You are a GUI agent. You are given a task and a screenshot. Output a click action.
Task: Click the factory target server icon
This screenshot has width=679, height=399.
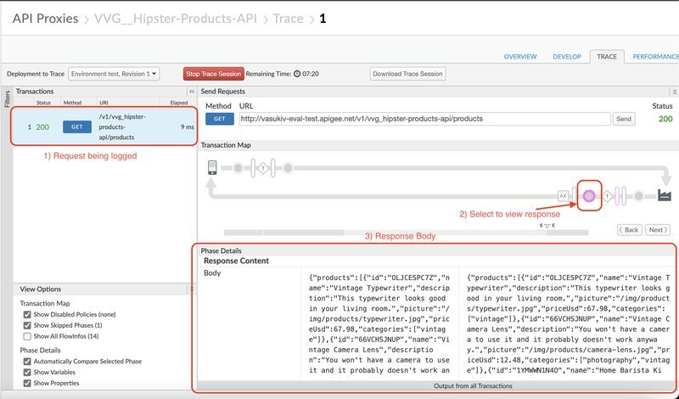click(x=665, y=195)
